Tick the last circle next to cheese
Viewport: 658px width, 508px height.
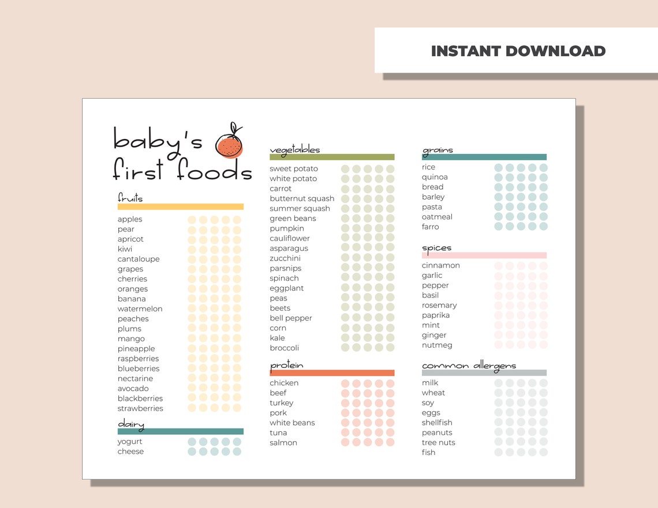pos(237,451)
